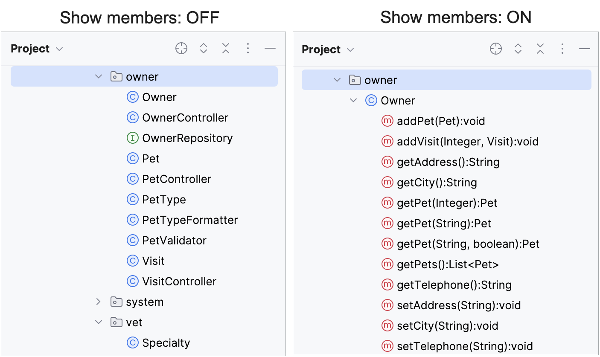Expand the system package node
The height and width of the screenshot is (357, 600).
[x=99, y=302]
